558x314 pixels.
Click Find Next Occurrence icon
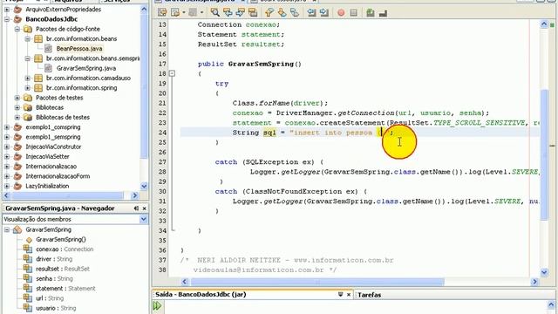pyautogui.click(x=241, y=12)
